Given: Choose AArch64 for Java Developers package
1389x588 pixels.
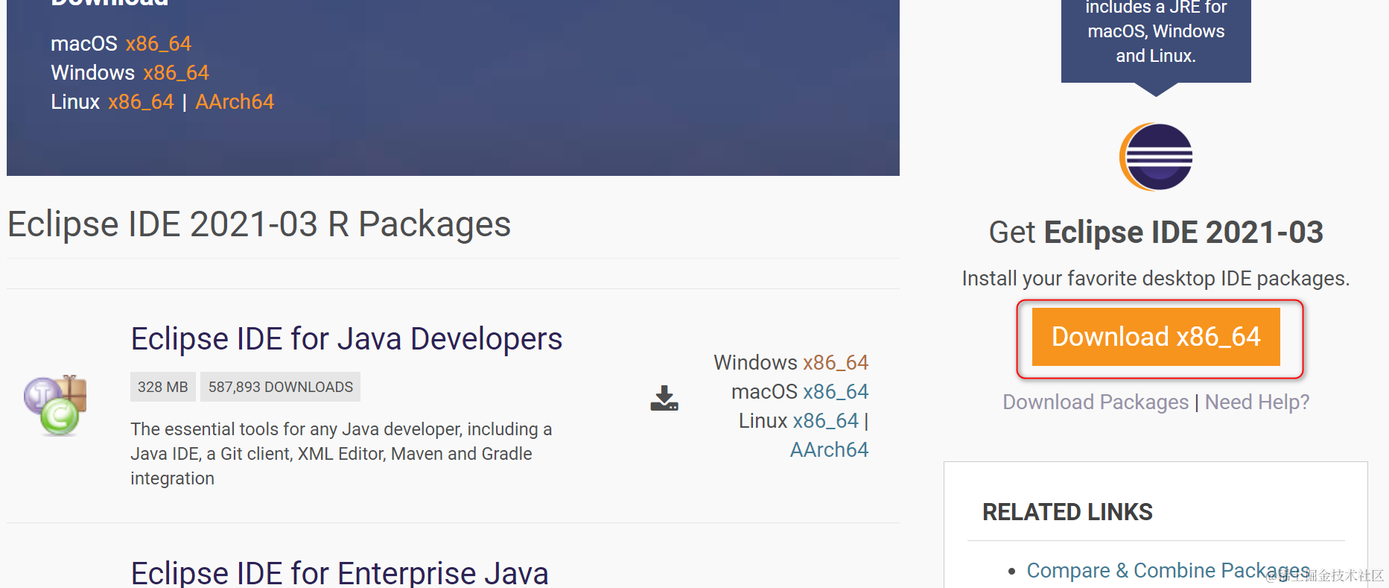Looking at the screenshot, I should click(829, 450).
